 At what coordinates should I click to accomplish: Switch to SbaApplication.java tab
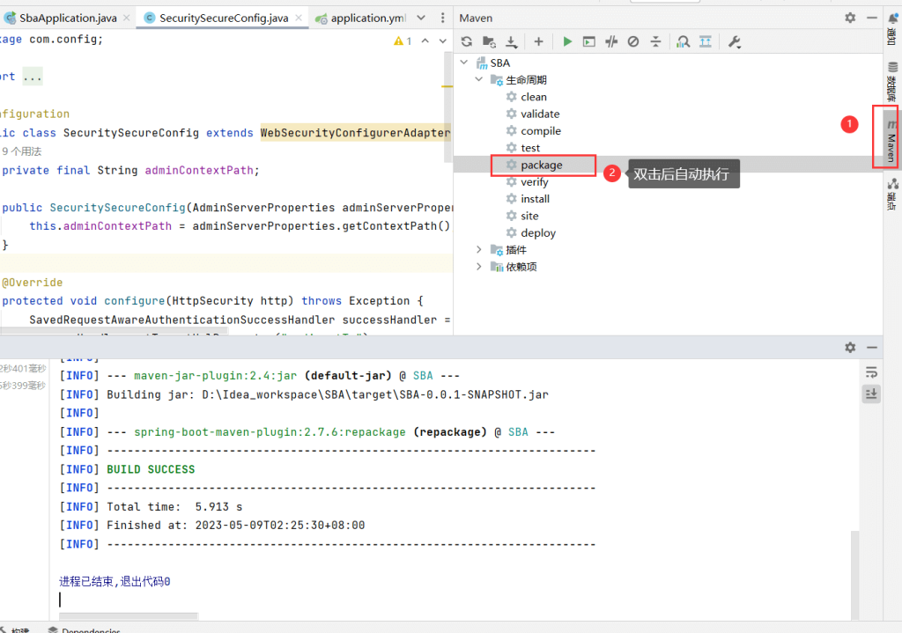point(68,18)
